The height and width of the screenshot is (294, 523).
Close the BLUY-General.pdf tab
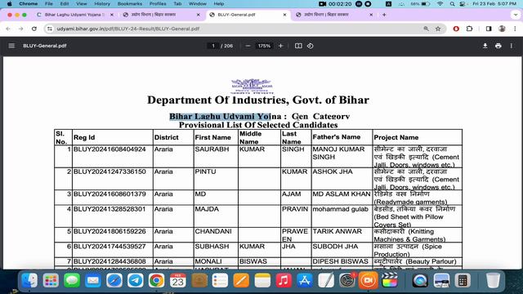(x=284, y=15)
